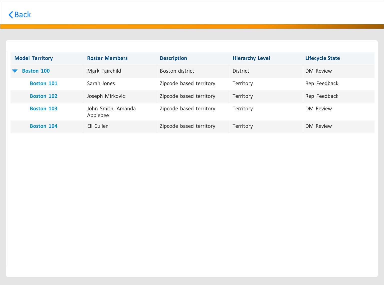Sort by Description column header

(x=173, y=58)
